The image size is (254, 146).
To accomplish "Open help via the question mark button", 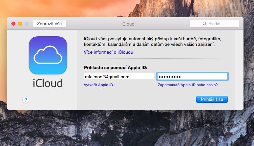I will coord(26,100).
